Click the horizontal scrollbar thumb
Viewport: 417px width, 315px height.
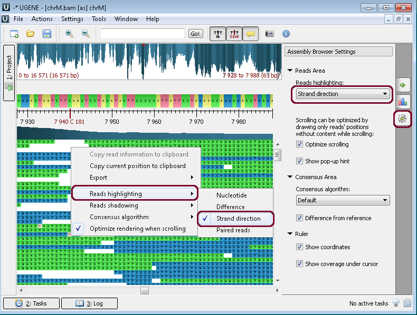point(145,290)
